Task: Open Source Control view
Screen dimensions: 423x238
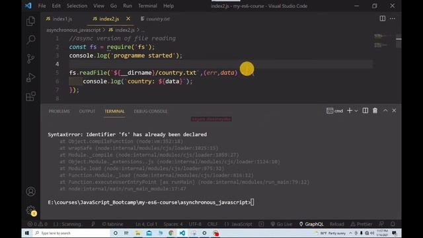Action: (31, 59)
